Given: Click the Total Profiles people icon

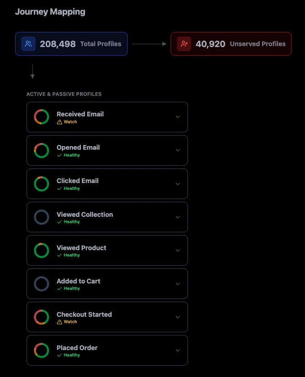Looking at the screenshot, I should pyautogui.click(x=28, y=44).
